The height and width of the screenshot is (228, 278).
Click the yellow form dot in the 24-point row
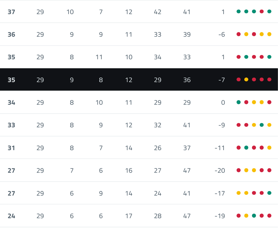[246, 216]
